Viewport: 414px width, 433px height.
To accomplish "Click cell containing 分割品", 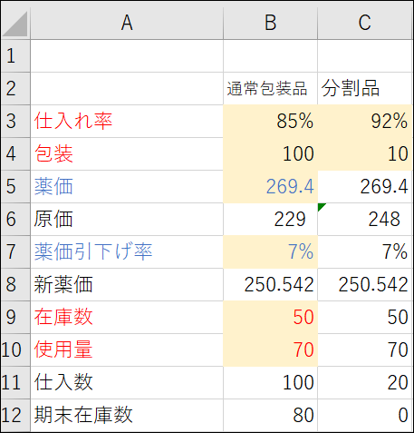I will point(365,89).
